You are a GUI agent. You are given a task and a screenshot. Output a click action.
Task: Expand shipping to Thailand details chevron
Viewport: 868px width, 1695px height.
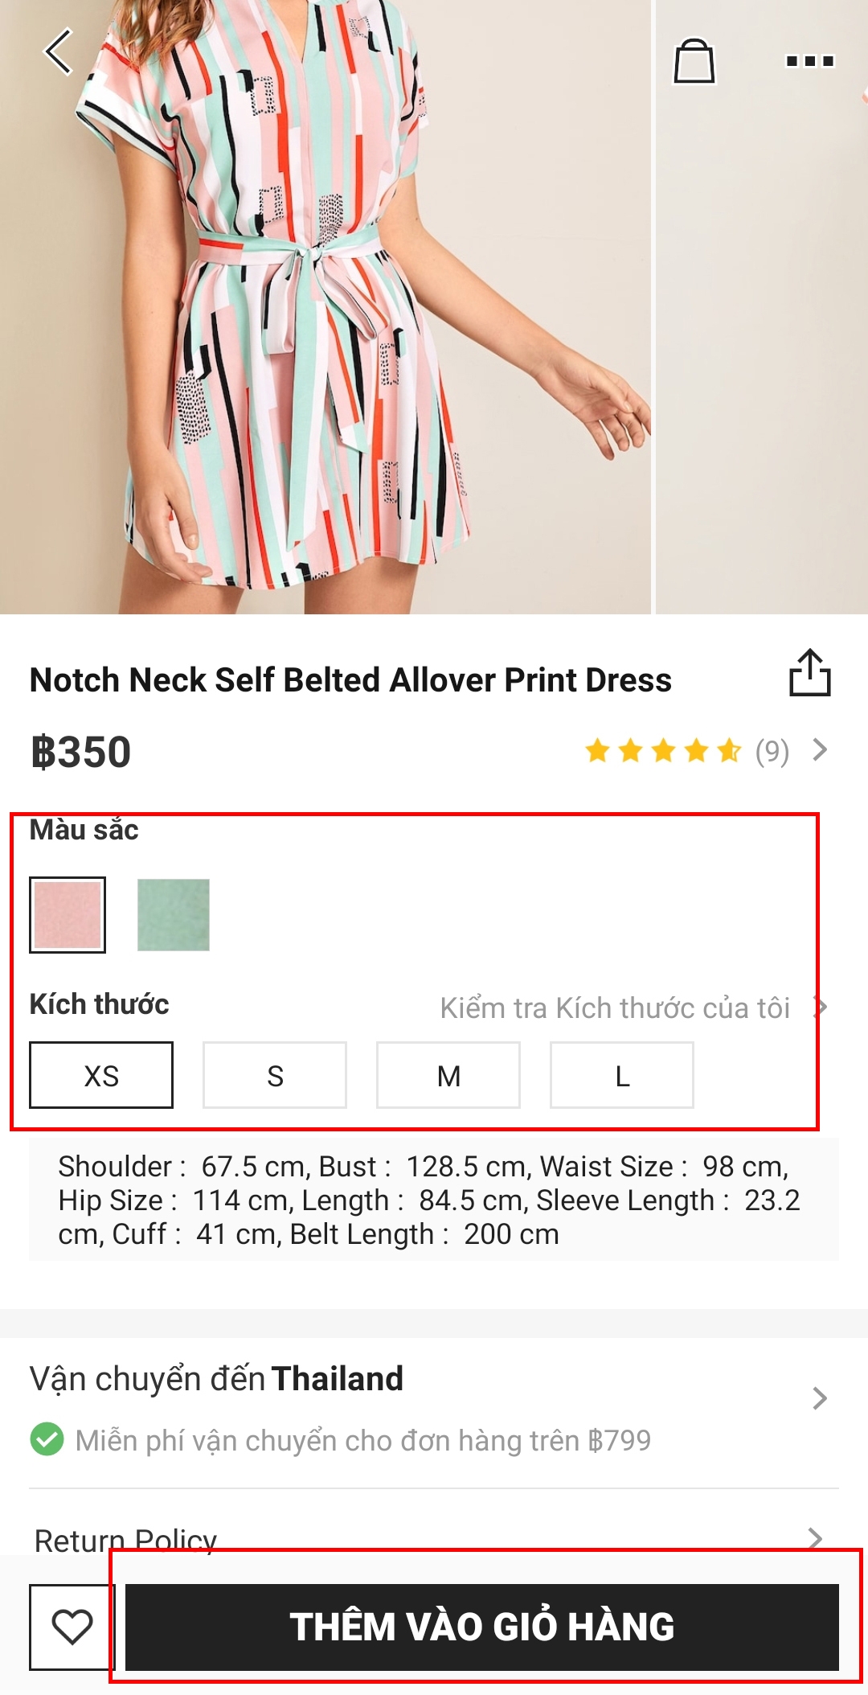coord(819,1398)
